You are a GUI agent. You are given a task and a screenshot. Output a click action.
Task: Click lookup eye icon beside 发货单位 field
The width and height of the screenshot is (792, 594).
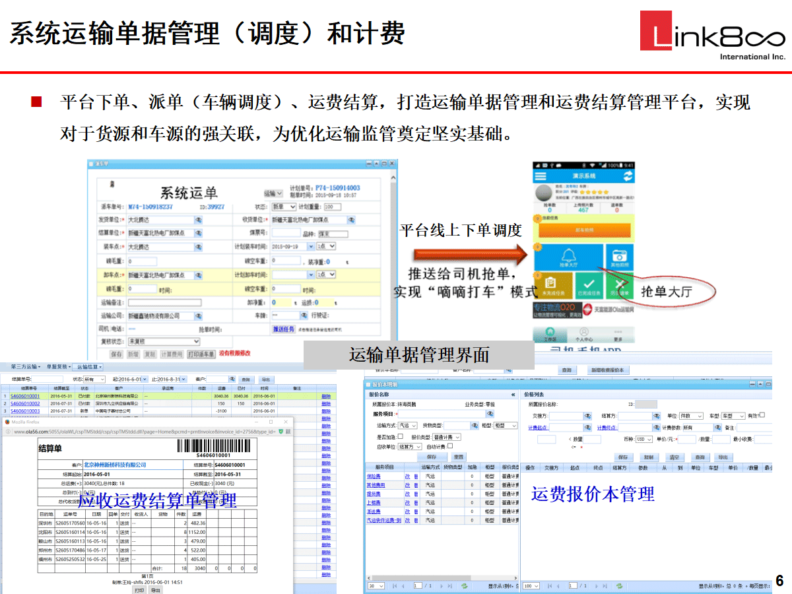(x=199, y=220)
